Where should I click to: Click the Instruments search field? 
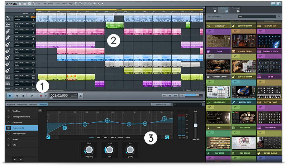[257, 16]
